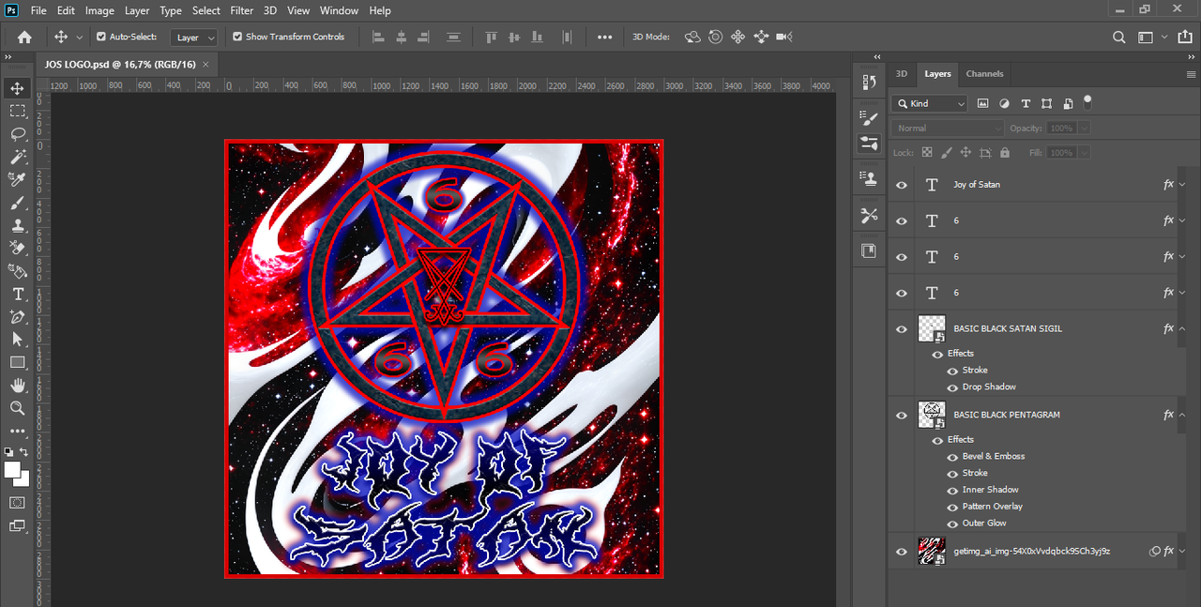Click Lock transparent pixels checkerboard icon
The image size is (1201, 607).
tap(927, 152)
